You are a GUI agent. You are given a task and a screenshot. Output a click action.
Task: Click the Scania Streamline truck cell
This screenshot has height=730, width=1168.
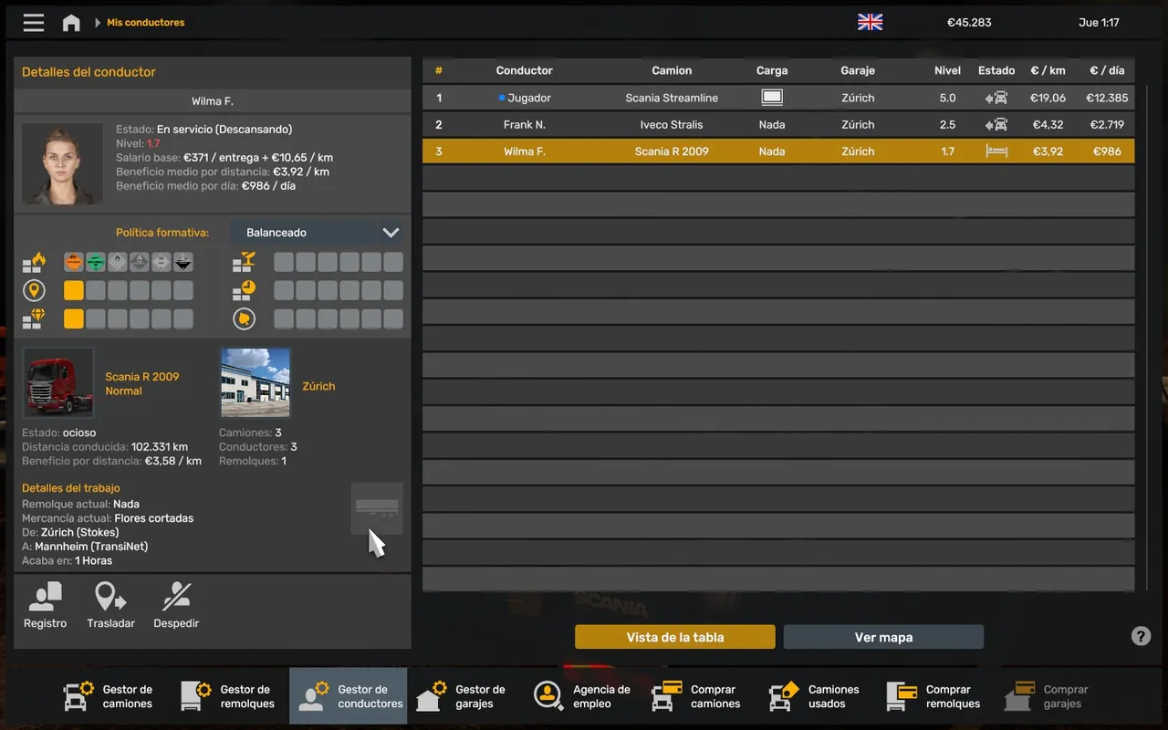pyautogui.click(x=672, y=98)
